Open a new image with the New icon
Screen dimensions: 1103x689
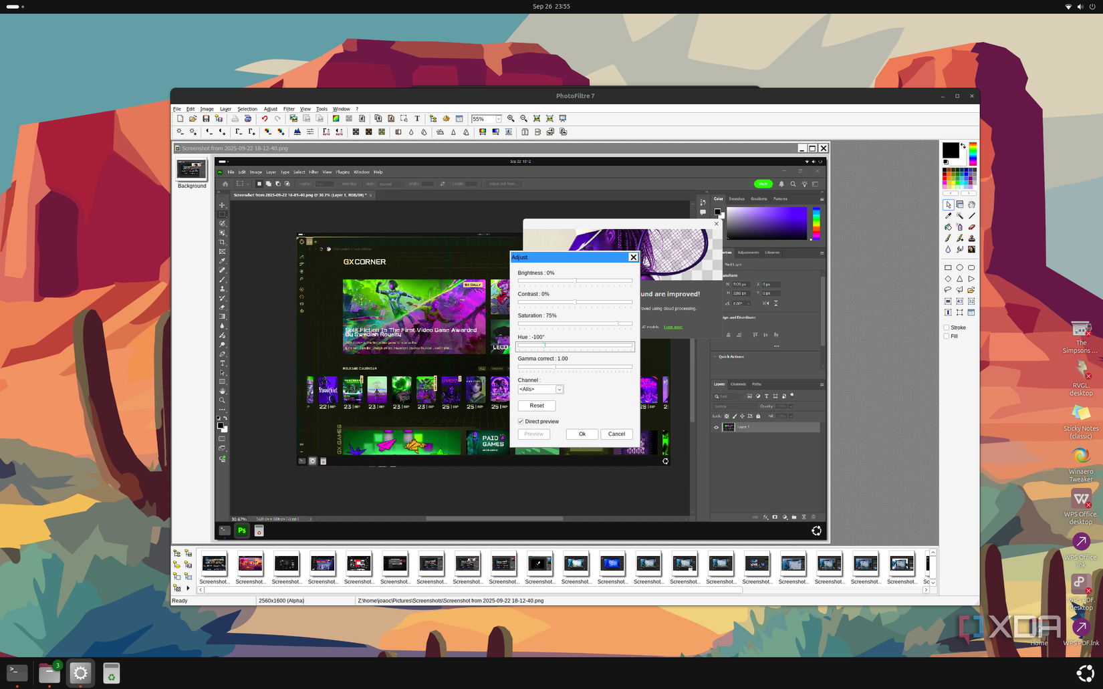click(x=180, y=118)
